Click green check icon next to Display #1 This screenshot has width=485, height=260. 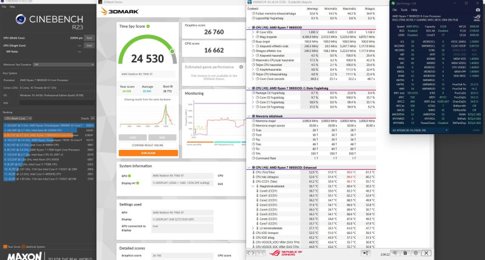pos(138,183)
